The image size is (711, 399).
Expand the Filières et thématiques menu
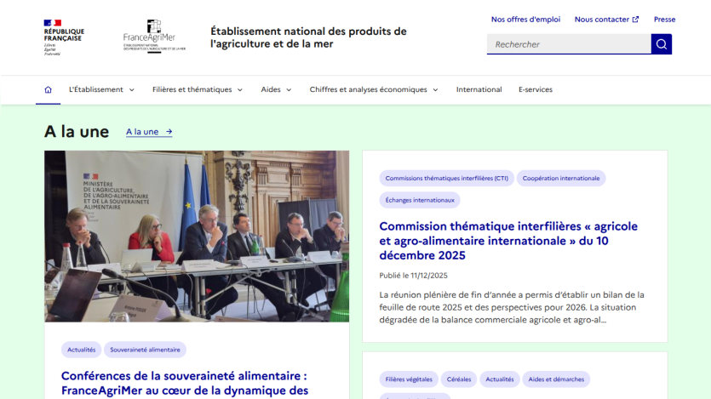pos(198,89)
